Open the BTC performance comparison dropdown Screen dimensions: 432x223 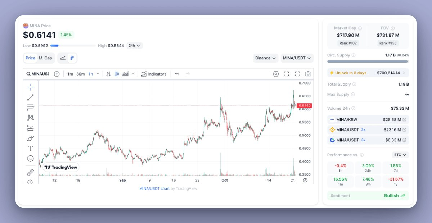point(400,155)
